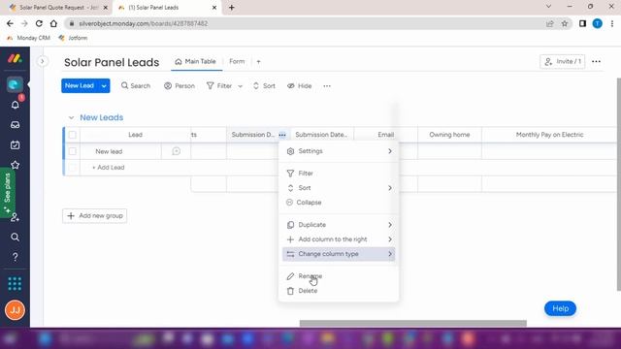Click the browser address bar

(305, 23)
